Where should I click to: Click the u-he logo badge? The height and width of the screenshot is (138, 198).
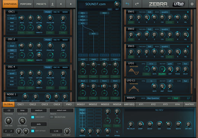pyautogui.click(x=179, y=4)
